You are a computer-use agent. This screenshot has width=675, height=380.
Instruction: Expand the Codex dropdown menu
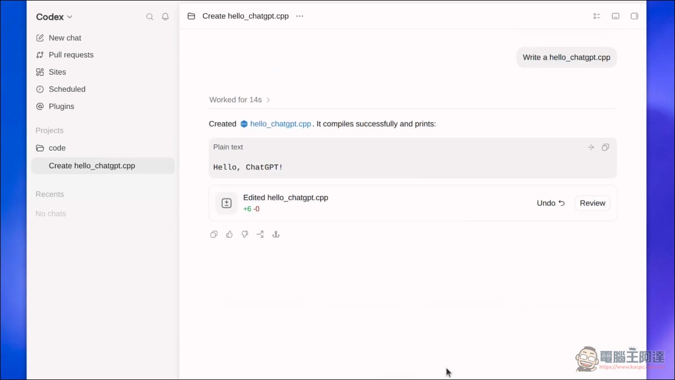(54, 17)
